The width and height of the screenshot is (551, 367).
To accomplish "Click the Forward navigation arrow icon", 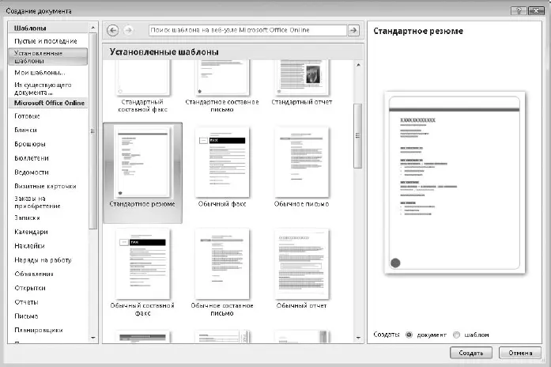I will pos(128,30).
